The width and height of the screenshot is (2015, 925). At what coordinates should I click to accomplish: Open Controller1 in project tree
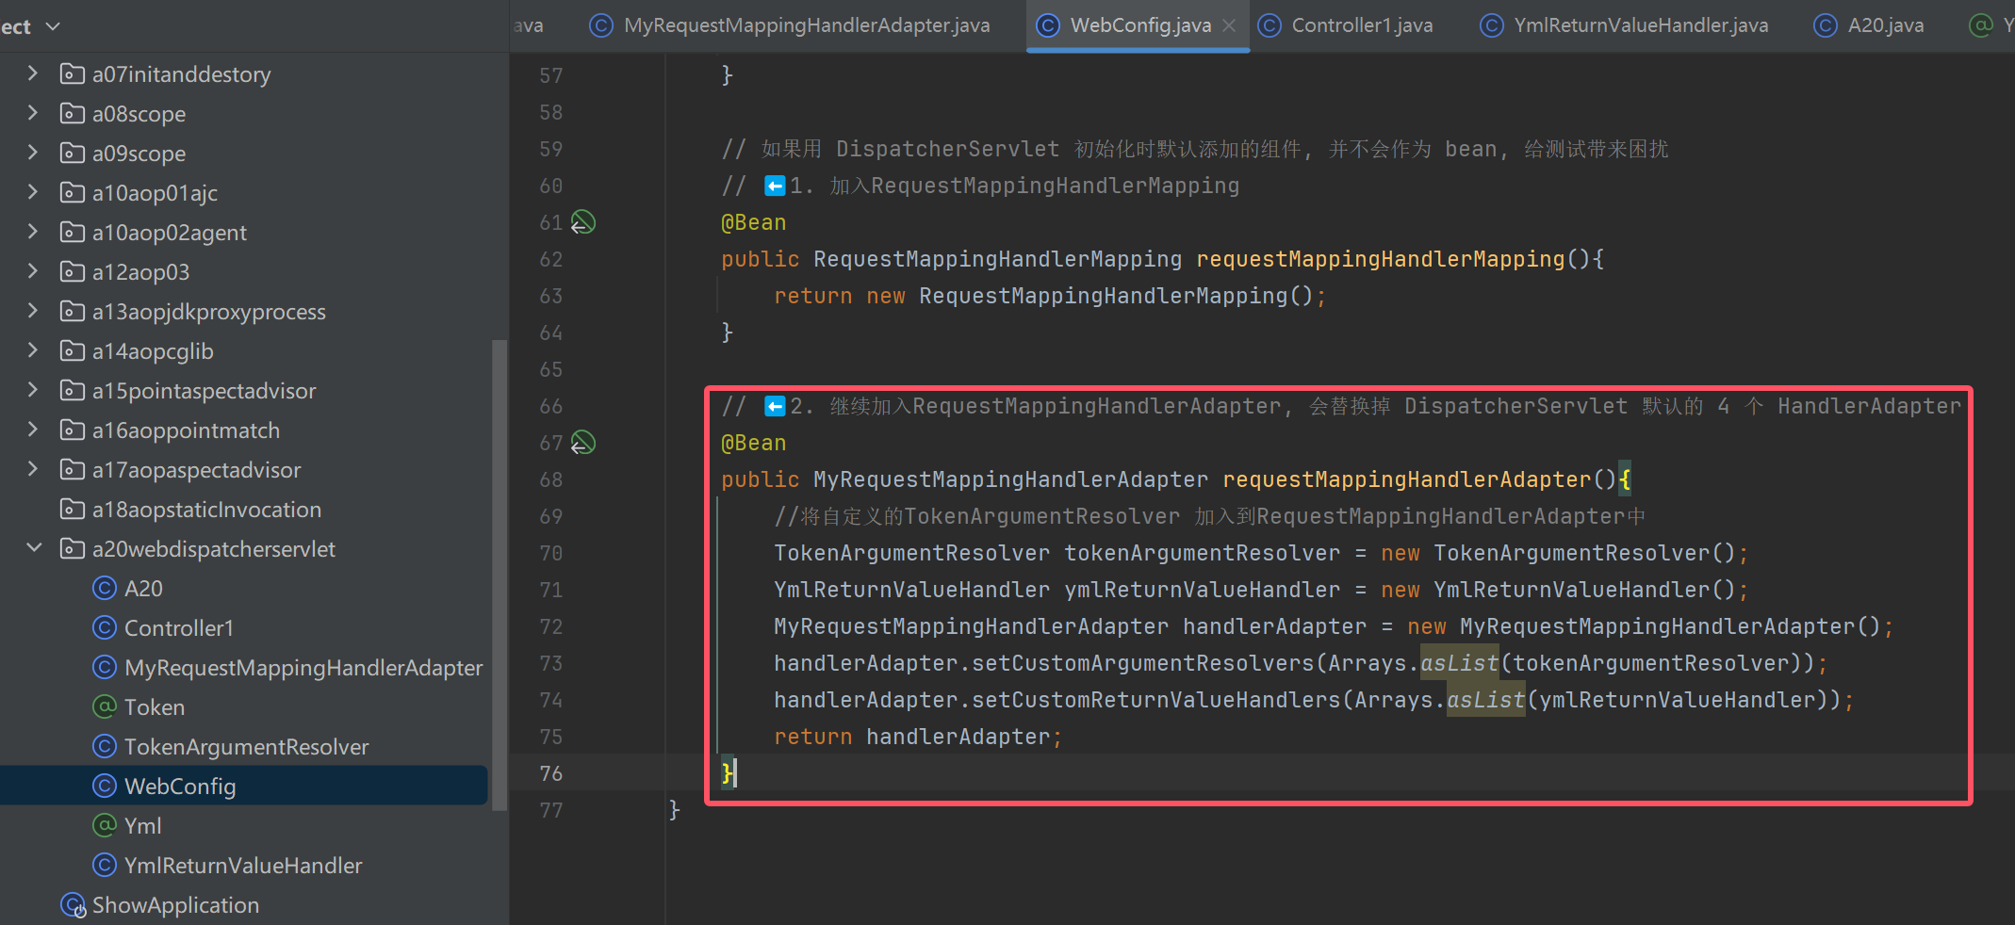(179, 628)
